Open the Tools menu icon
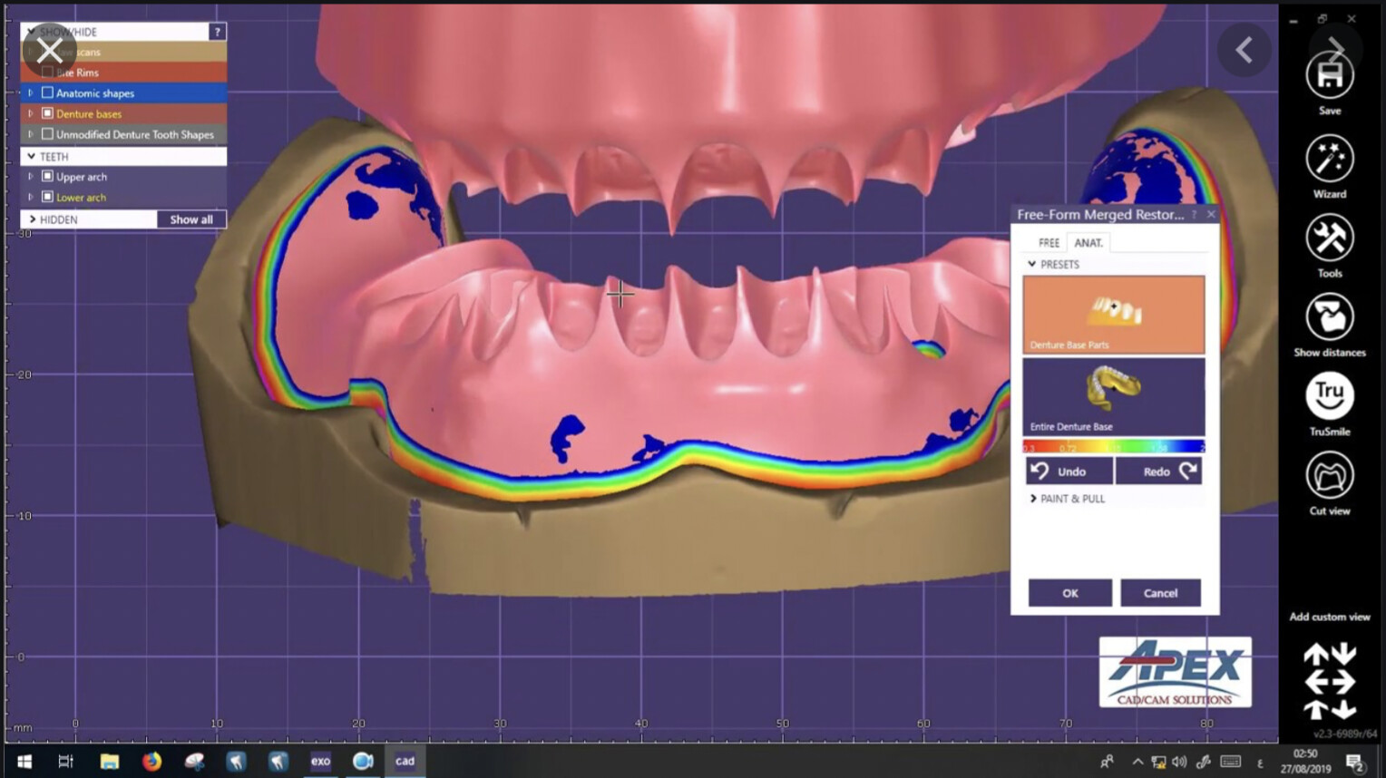Screen dimensions: 1386x778 (1329, 238)
